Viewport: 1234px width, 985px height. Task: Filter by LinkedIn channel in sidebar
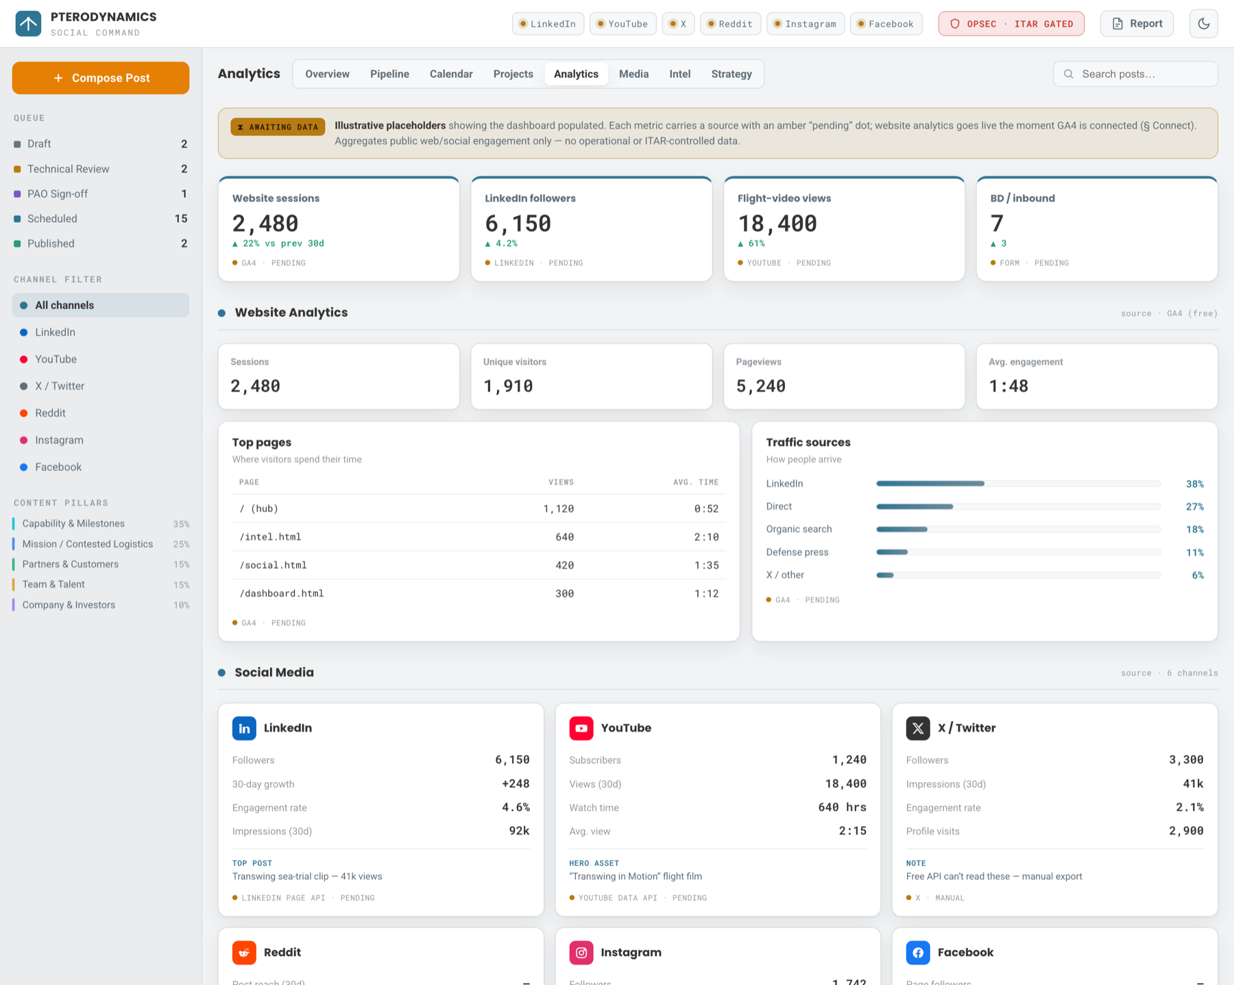click(101, 332)
